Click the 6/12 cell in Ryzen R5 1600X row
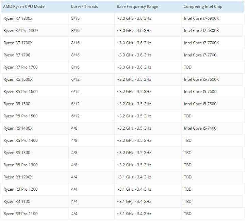Screen dimensions: 245x221 coord(92,79)
